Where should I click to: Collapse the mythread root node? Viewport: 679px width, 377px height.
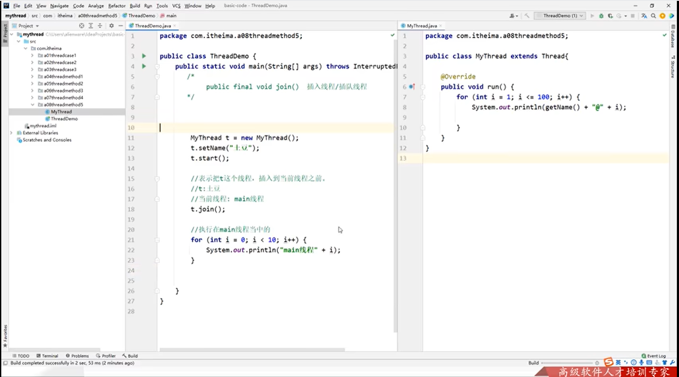(12, 34)
